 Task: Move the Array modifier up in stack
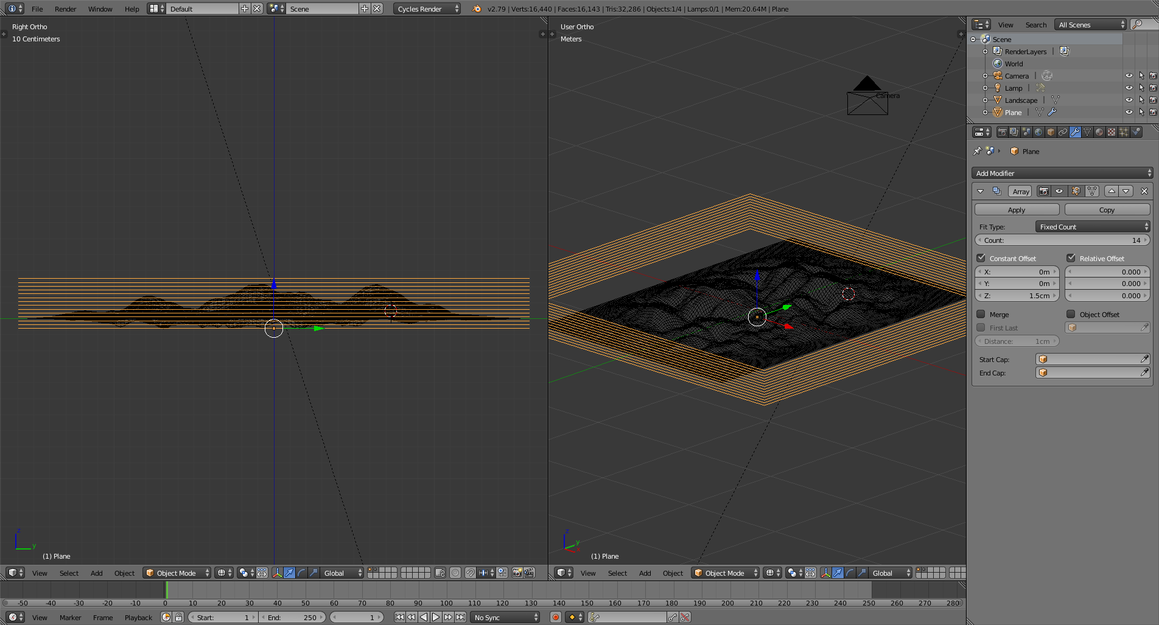coord(1112,191)
